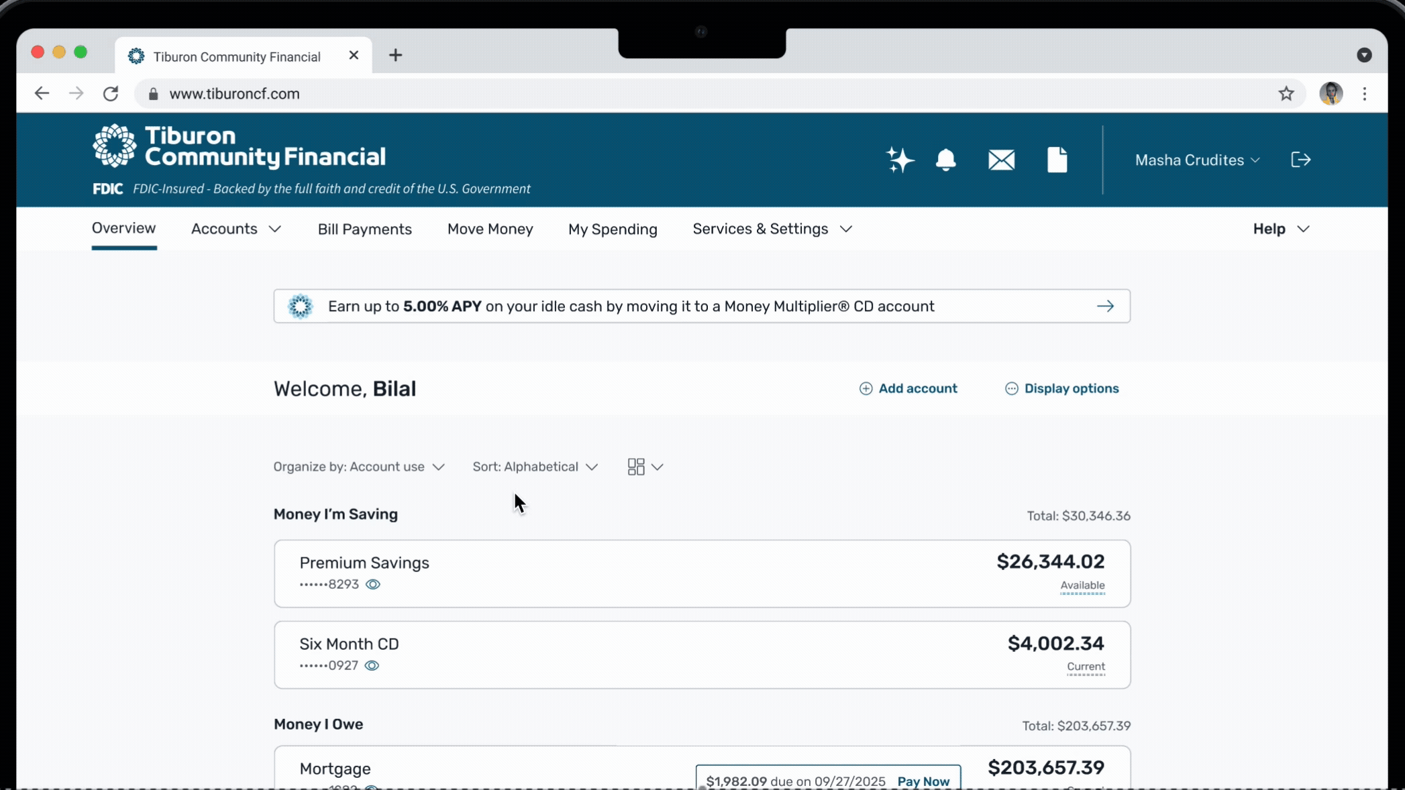The image size is (1405, 790).
Task: Reveal Premium Savings account number
Action: point(373,585)
